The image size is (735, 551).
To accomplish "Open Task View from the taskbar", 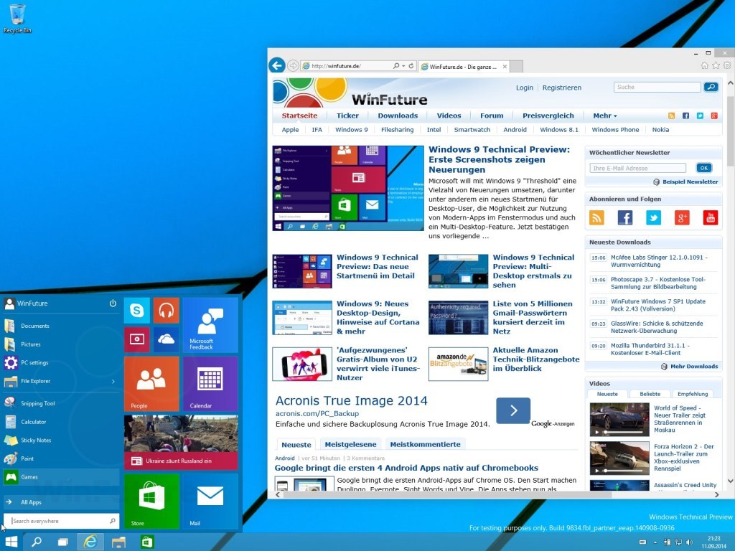I will click(62, 542).
